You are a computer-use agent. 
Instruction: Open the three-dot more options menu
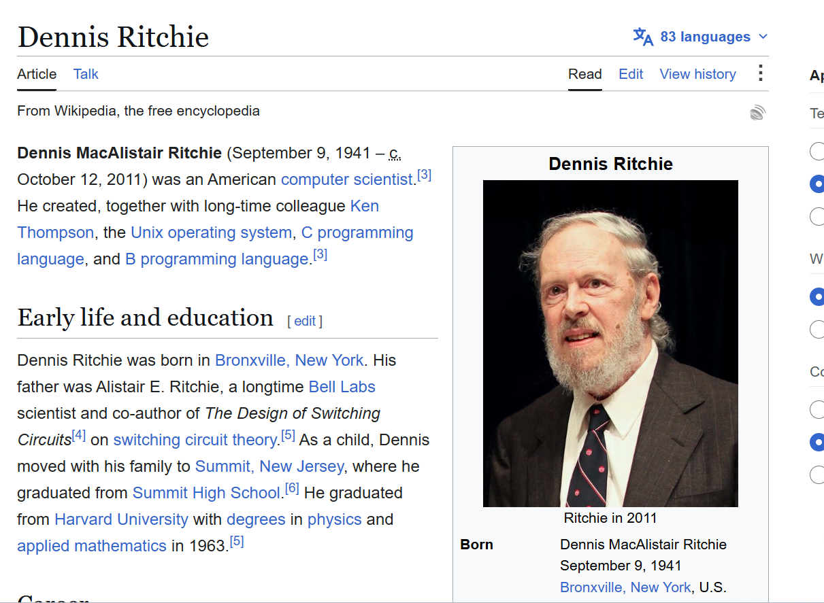tap(761, 73)
